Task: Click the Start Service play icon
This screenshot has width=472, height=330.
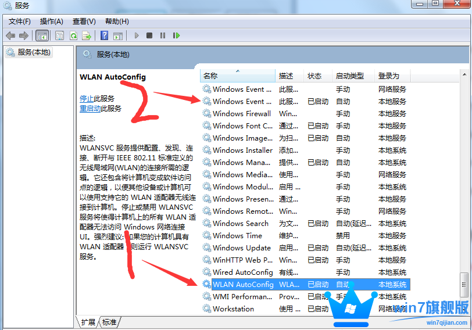Action: click(137, 35)
